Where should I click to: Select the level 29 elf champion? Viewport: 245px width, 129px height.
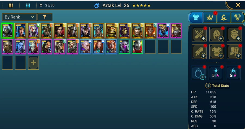(85, 47)
